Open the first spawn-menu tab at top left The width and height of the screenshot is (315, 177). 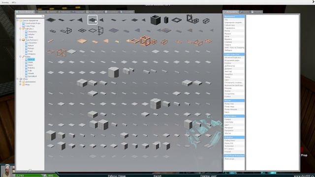[25, 12]
